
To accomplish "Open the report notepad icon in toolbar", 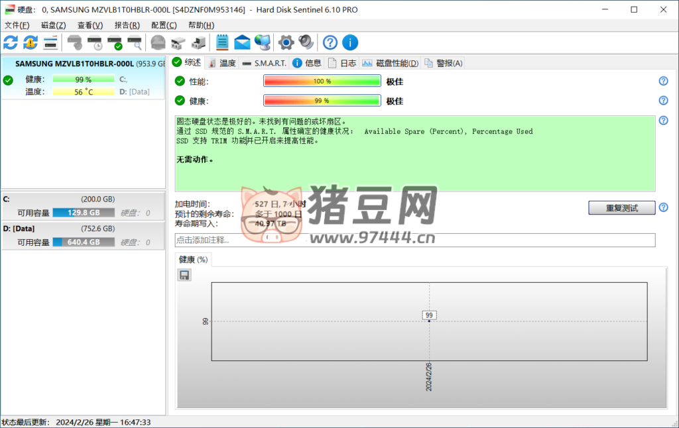I will click(x=222, y=43).
